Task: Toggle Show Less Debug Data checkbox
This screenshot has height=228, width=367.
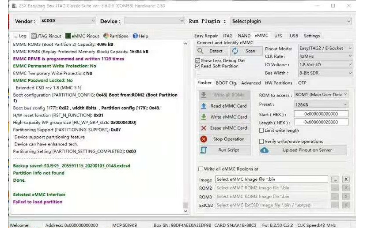Action: (198, 60)
